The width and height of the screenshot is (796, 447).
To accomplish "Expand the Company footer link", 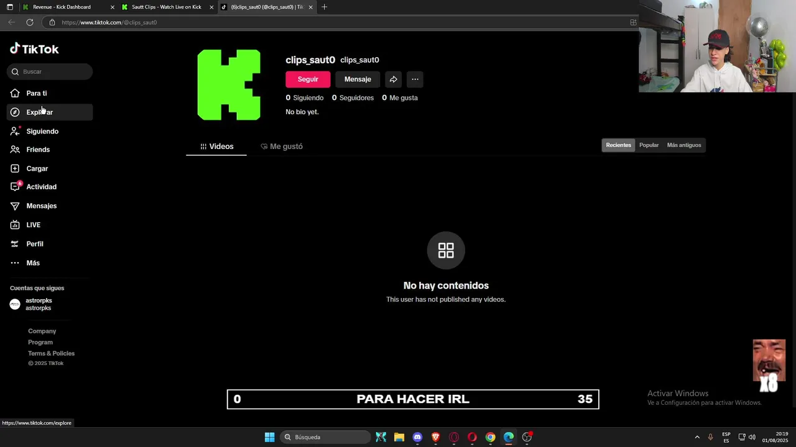I will coord(42,331).
